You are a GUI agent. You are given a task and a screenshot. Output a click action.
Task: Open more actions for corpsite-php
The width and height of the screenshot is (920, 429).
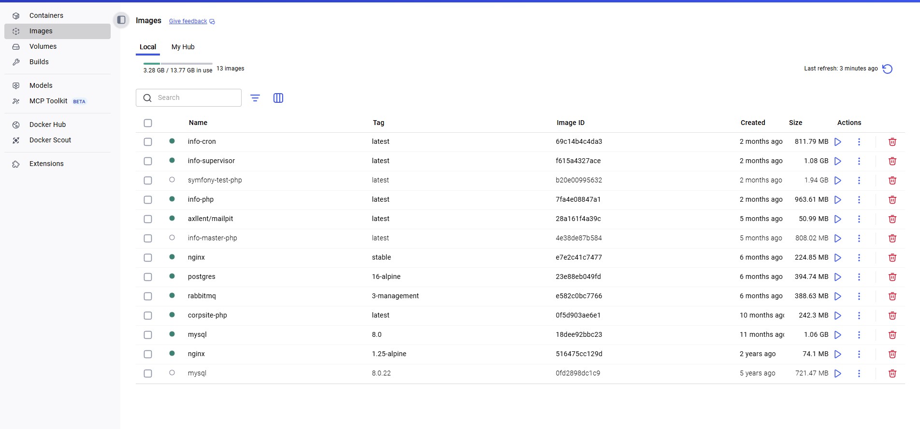point(859,316)
